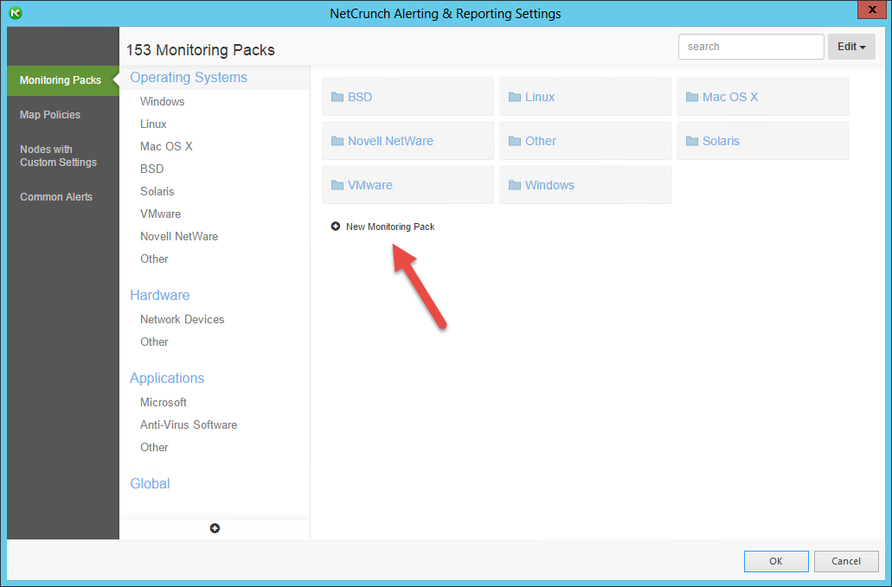
Task: Select Hardware category heading
Action: pos(160,295)
